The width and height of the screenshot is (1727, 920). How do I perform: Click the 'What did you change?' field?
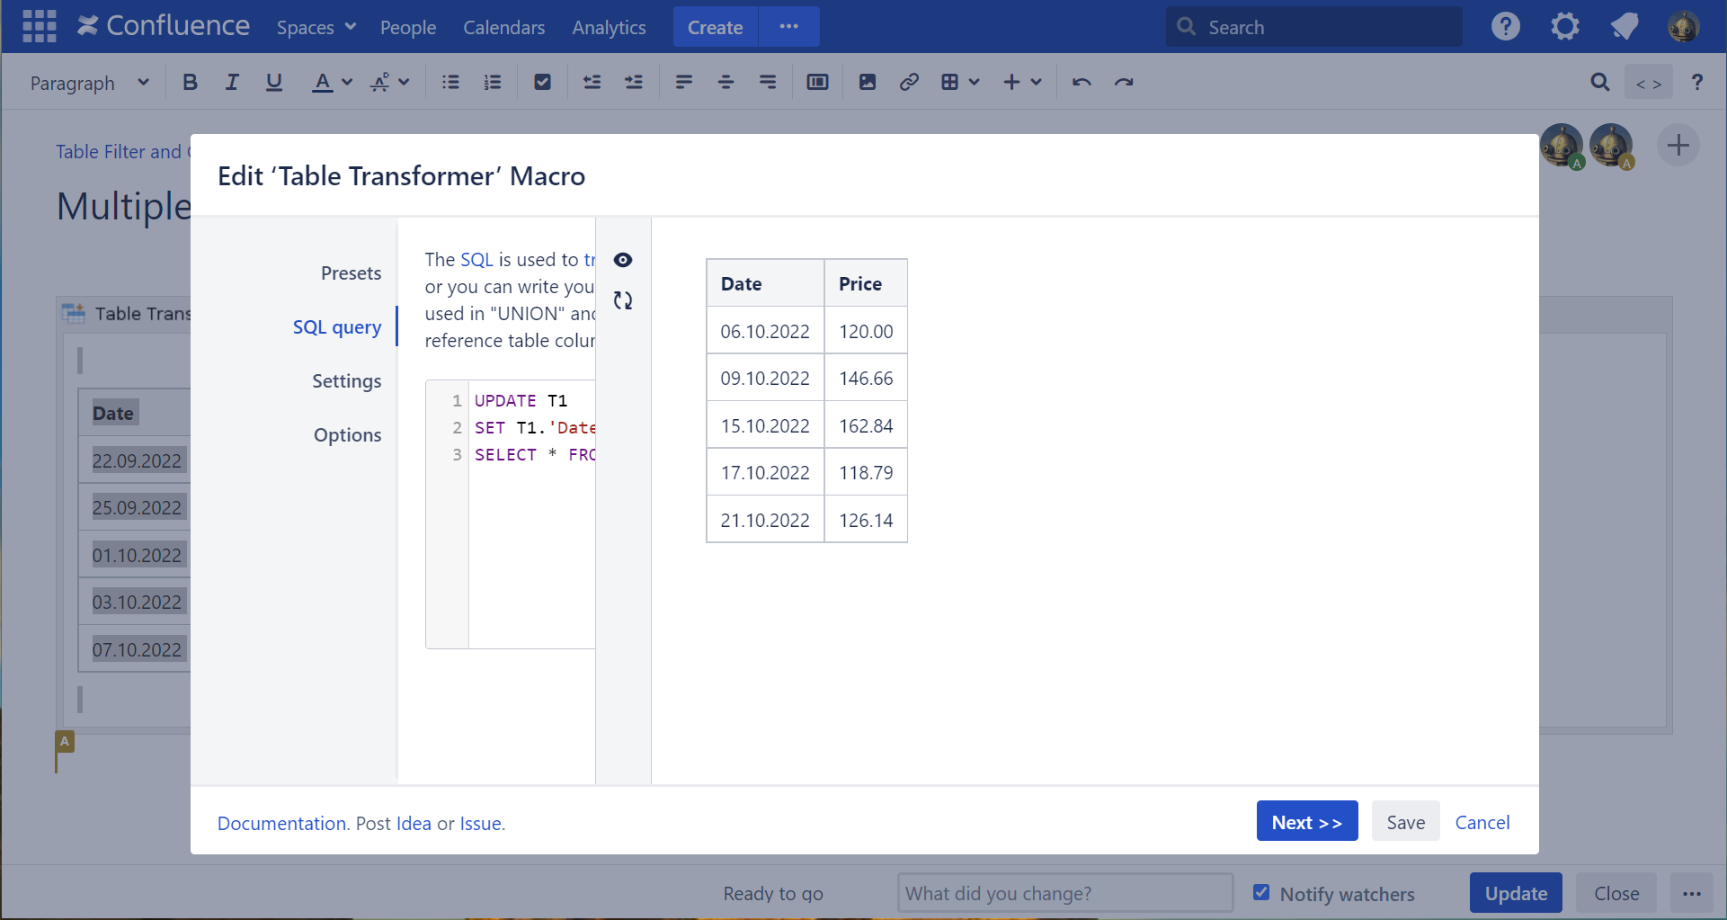(x=1065, y=893)
